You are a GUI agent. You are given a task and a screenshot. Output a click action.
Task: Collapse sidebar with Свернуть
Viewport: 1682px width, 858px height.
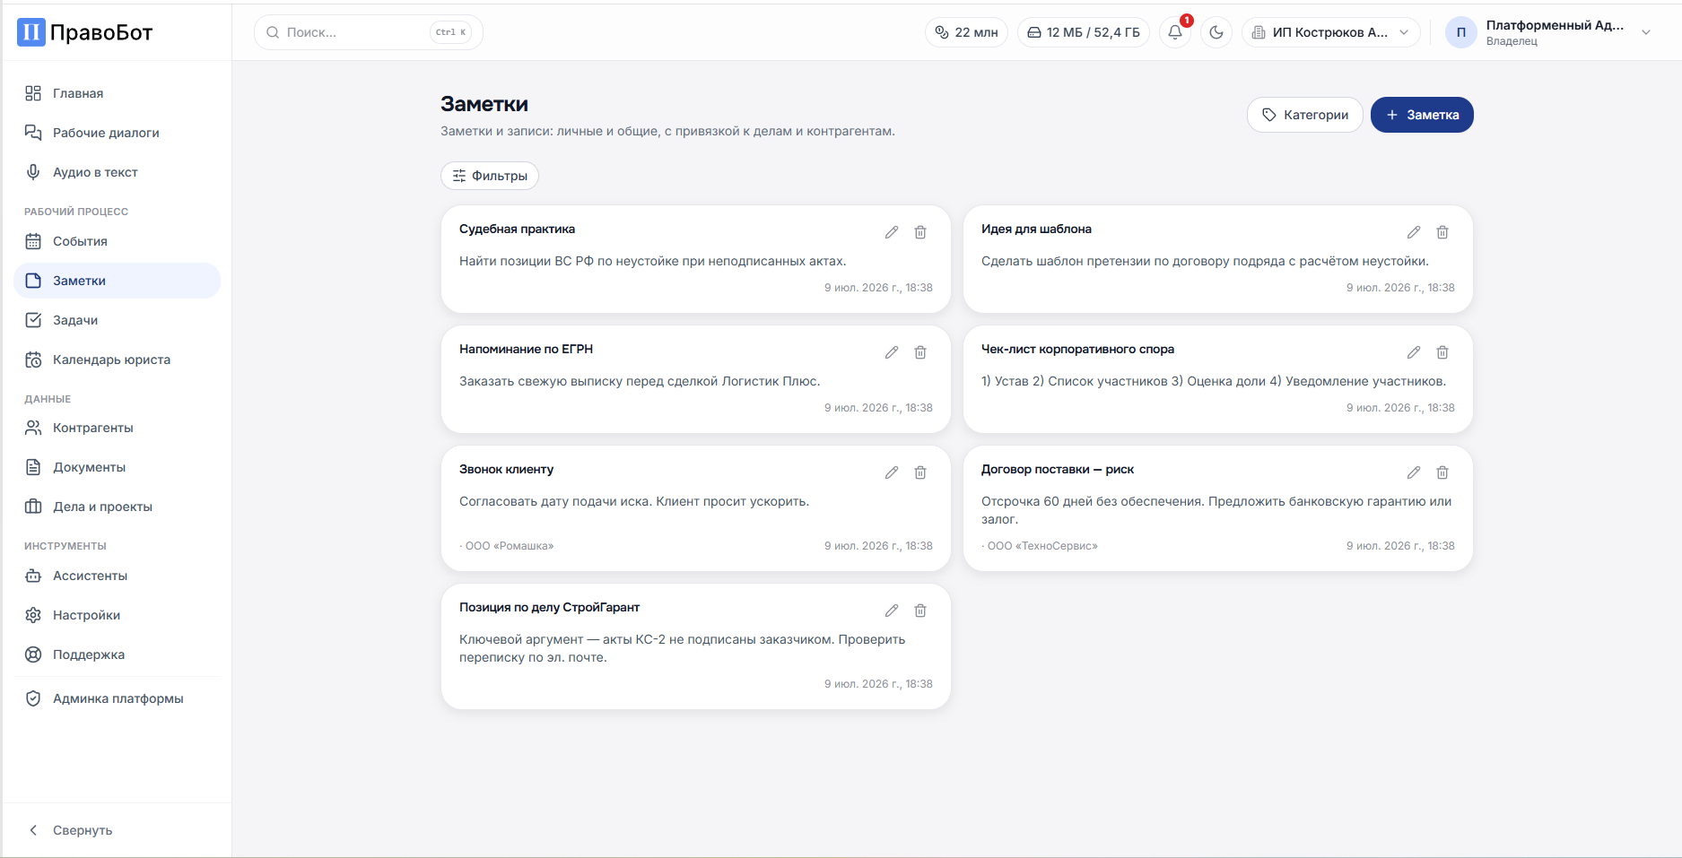(117, 830)
